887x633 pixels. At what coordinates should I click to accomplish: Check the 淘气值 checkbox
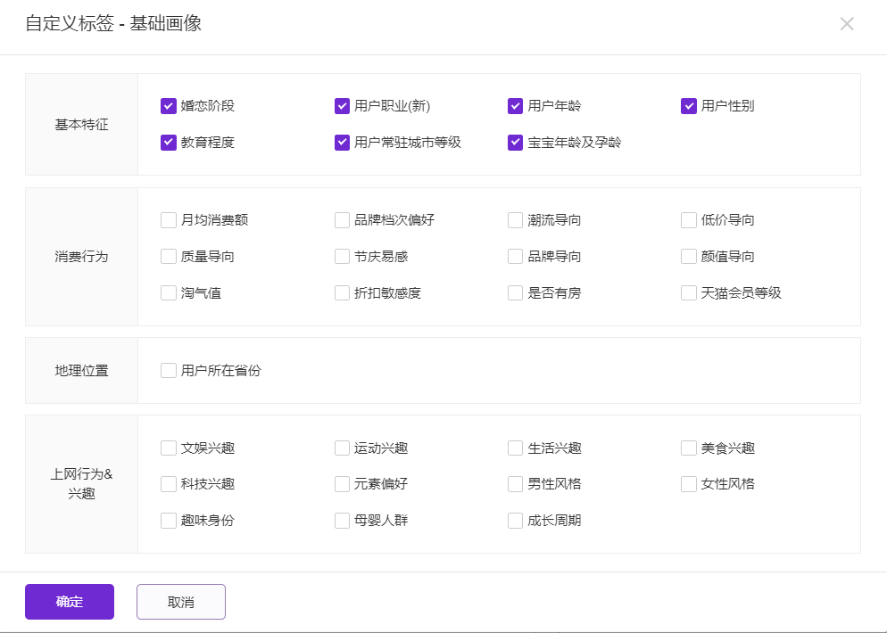coord(169,292)
